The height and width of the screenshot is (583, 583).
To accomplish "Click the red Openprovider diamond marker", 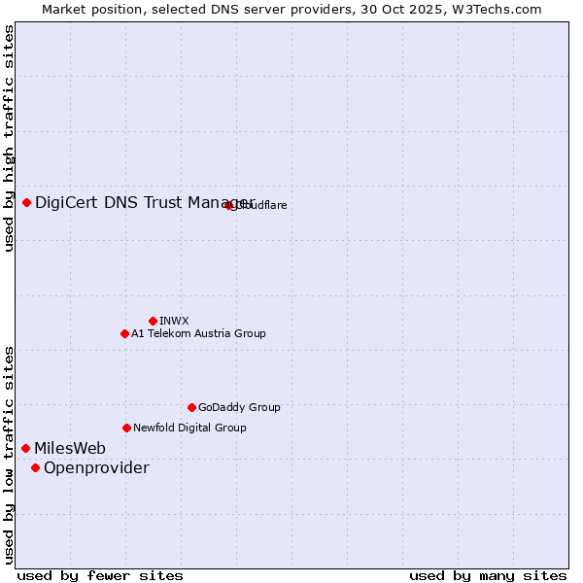I will click(35, 467).
